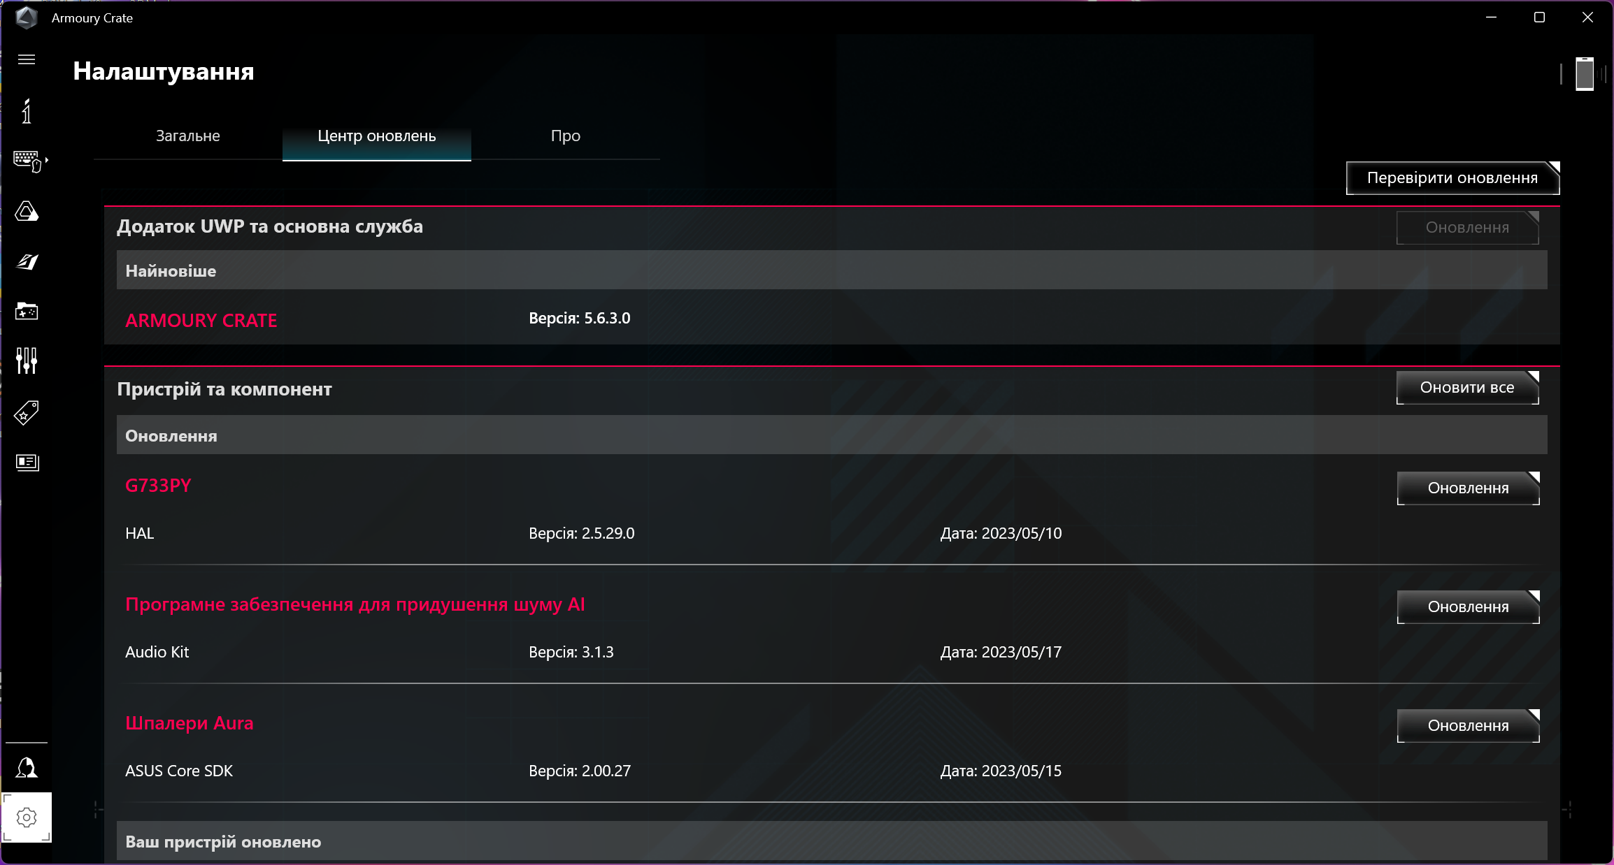Select the Центр оновлень tab

(376, 136)
